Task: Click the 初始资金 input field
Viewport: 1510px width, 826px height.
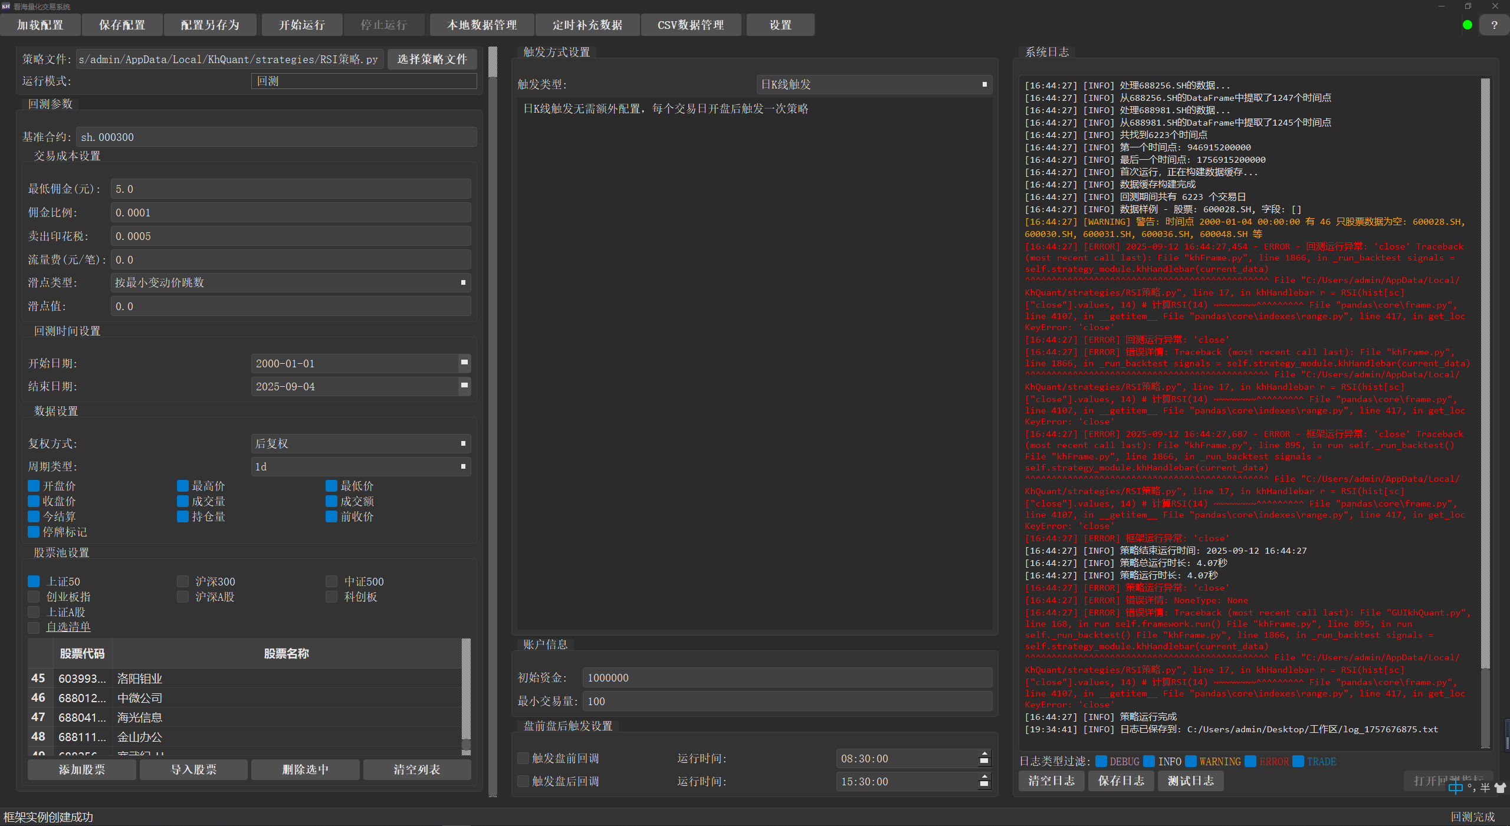Action: [786, 677]
